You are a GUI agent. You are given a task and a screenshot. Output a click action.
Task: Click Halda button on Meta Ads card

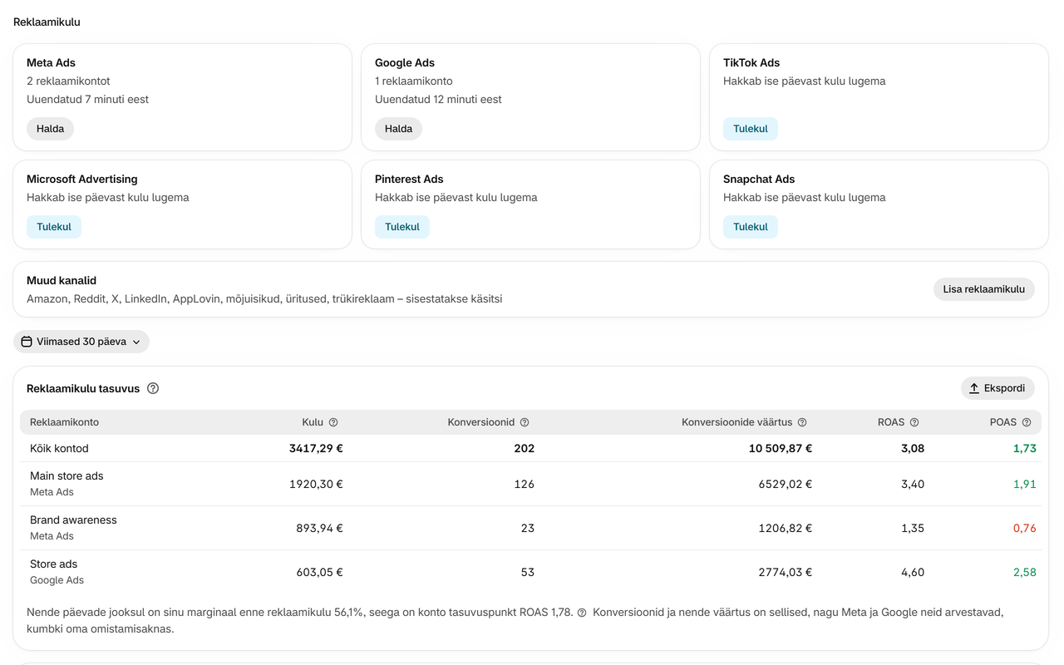(50, 129)
